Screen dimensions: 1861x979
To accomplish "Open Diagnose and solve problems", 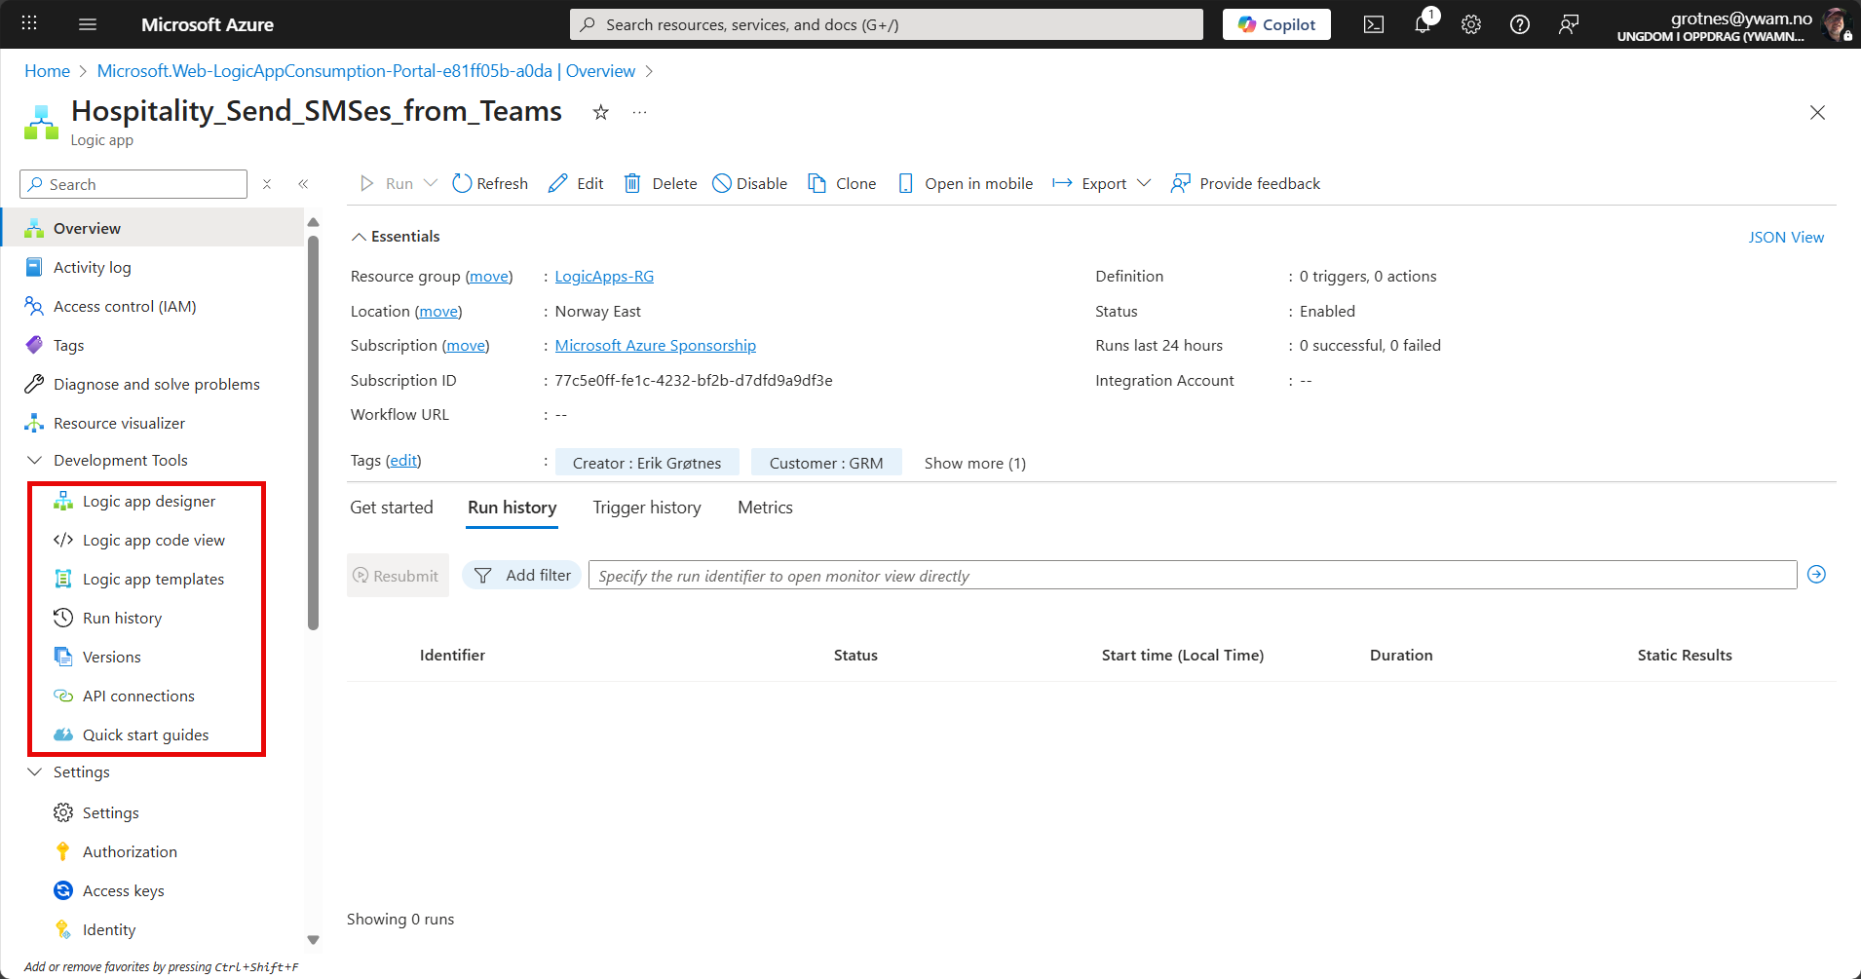I will click(x=156, y=384).
